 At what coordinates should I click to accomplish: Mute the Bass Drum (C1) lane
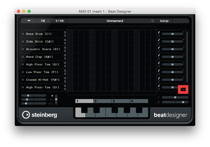[65, 32]
